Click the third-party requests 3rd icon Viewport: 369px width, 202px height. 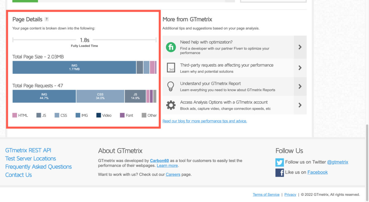pyautogui.click(x=171, y=68)
